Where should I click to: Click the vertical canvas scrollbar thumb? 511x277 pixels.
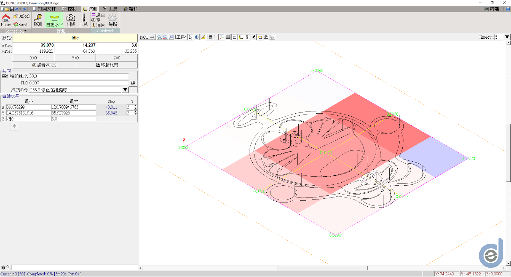click(x=508, y=153)
